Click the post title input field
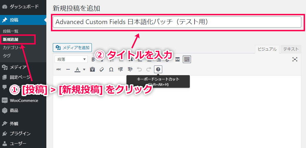This screenshot has width=306, height=148. coord(177,22)
